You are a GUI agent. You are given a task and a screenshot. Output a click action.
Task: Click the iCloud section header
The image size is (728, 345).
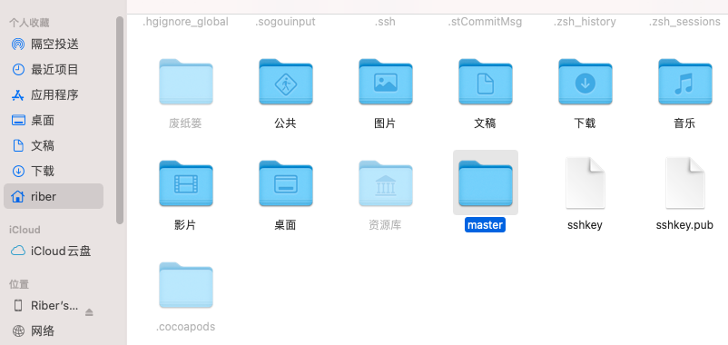click(25, 230)
